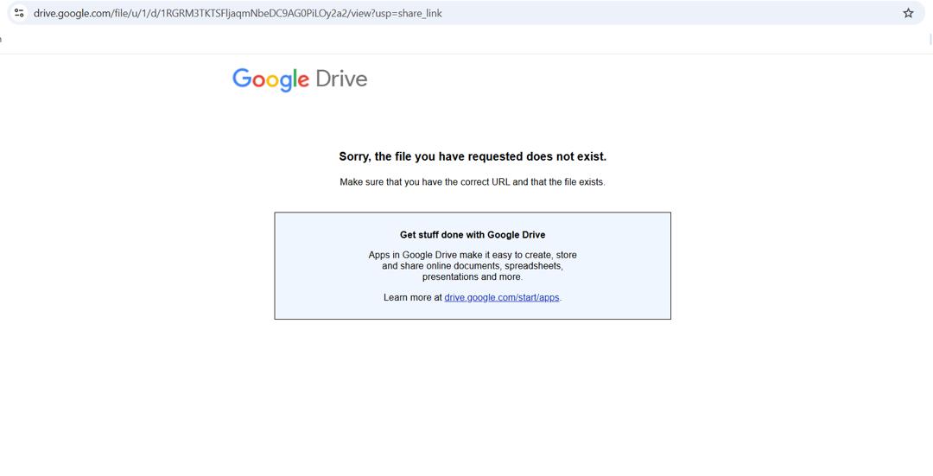Click 'Get stuff done with Google Drive' heading

[x=473, y=235]
